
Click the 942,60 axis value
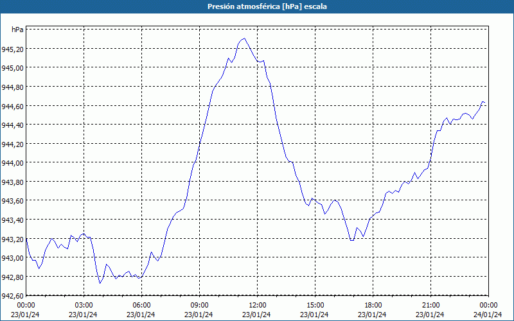12,296
